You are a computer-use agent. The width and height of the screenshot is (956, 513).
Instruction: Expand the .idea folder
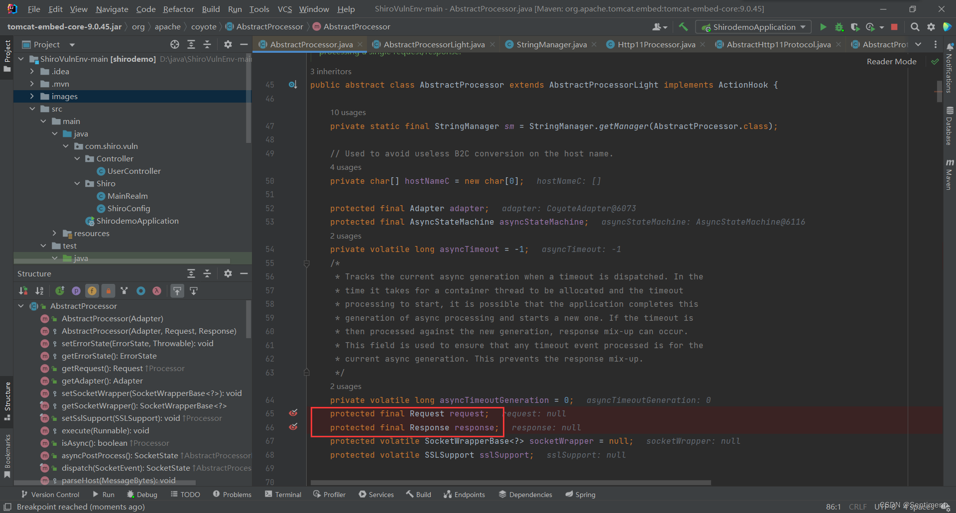pyautogui.click(x=32, y=71)
